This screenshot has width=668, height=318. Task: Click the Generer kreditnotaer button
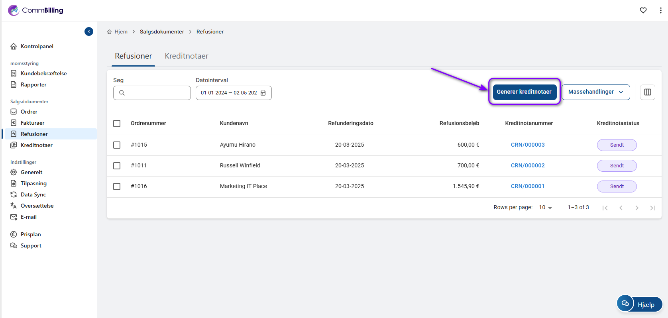(x=524, y=92)
